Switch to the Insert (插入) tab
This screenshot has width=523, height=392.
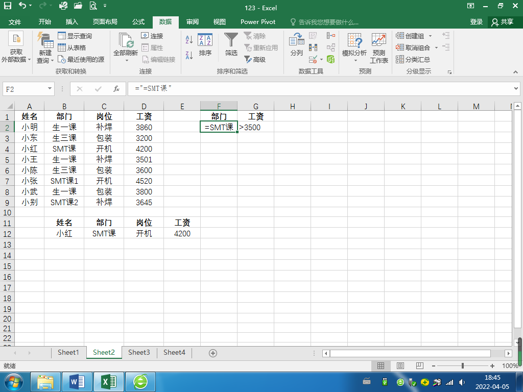pos(72,21)
